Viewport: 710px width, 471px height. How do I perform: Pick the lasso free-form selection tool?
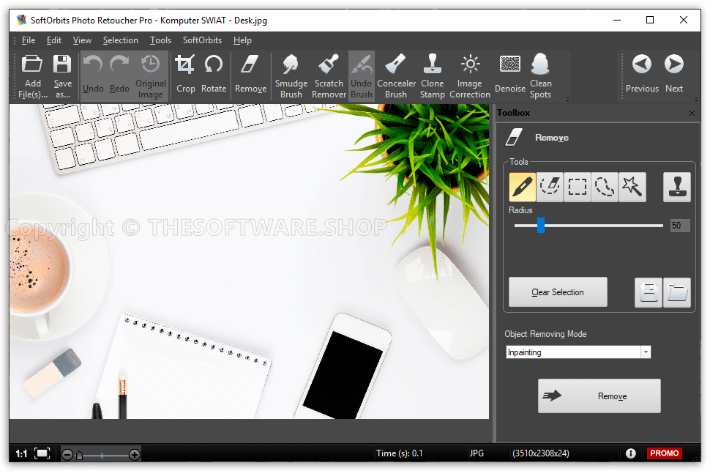click(605, 187)
